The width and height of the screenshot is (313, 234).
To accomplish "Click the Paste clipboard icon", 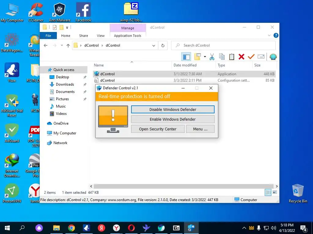I will pos(232,57).
